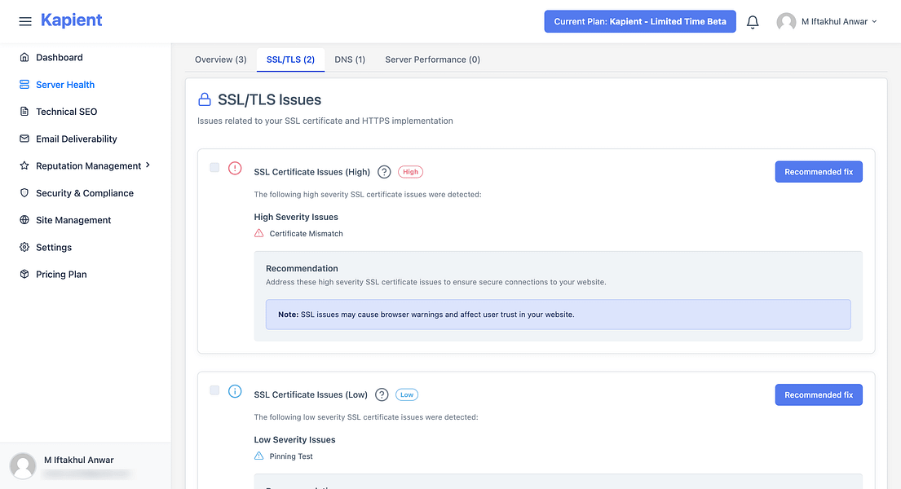Open the hamburger menu icon
901x489 pixels.
click(25, 21)
